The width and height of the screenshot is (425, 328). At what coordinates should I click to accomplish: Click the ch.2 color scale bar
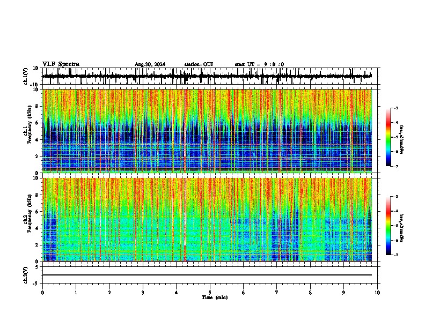pos(389,226)
